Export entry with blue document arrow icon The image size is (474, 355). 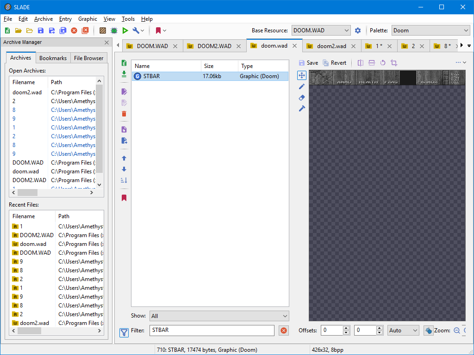[x=124, y=141]
